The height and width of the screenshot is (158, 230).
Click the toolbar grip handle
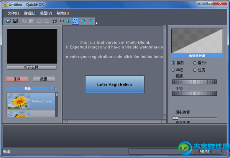4,21
